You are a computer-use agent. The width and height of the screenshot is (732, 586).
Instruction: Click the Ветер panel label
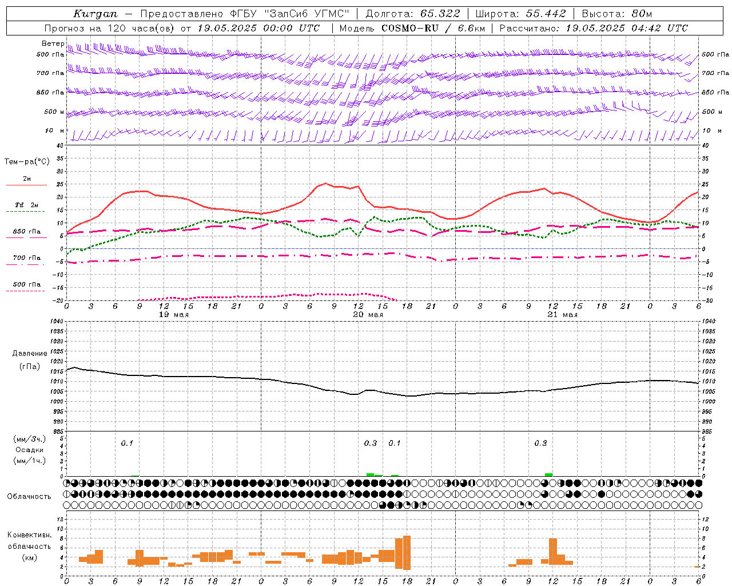coord(53,43)
